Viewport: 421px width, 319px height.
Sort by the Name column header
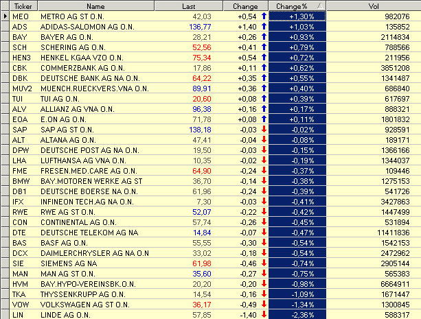(96, 6)
